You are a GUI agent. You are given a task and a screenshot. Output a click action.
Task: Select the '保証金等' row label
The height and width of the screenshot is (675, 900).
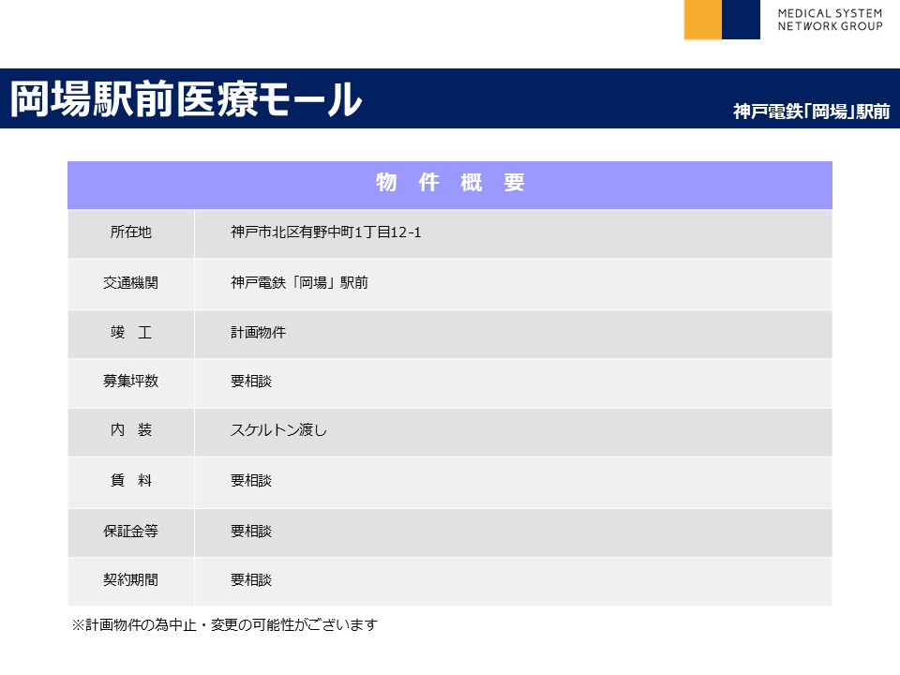tap(131, 531)
